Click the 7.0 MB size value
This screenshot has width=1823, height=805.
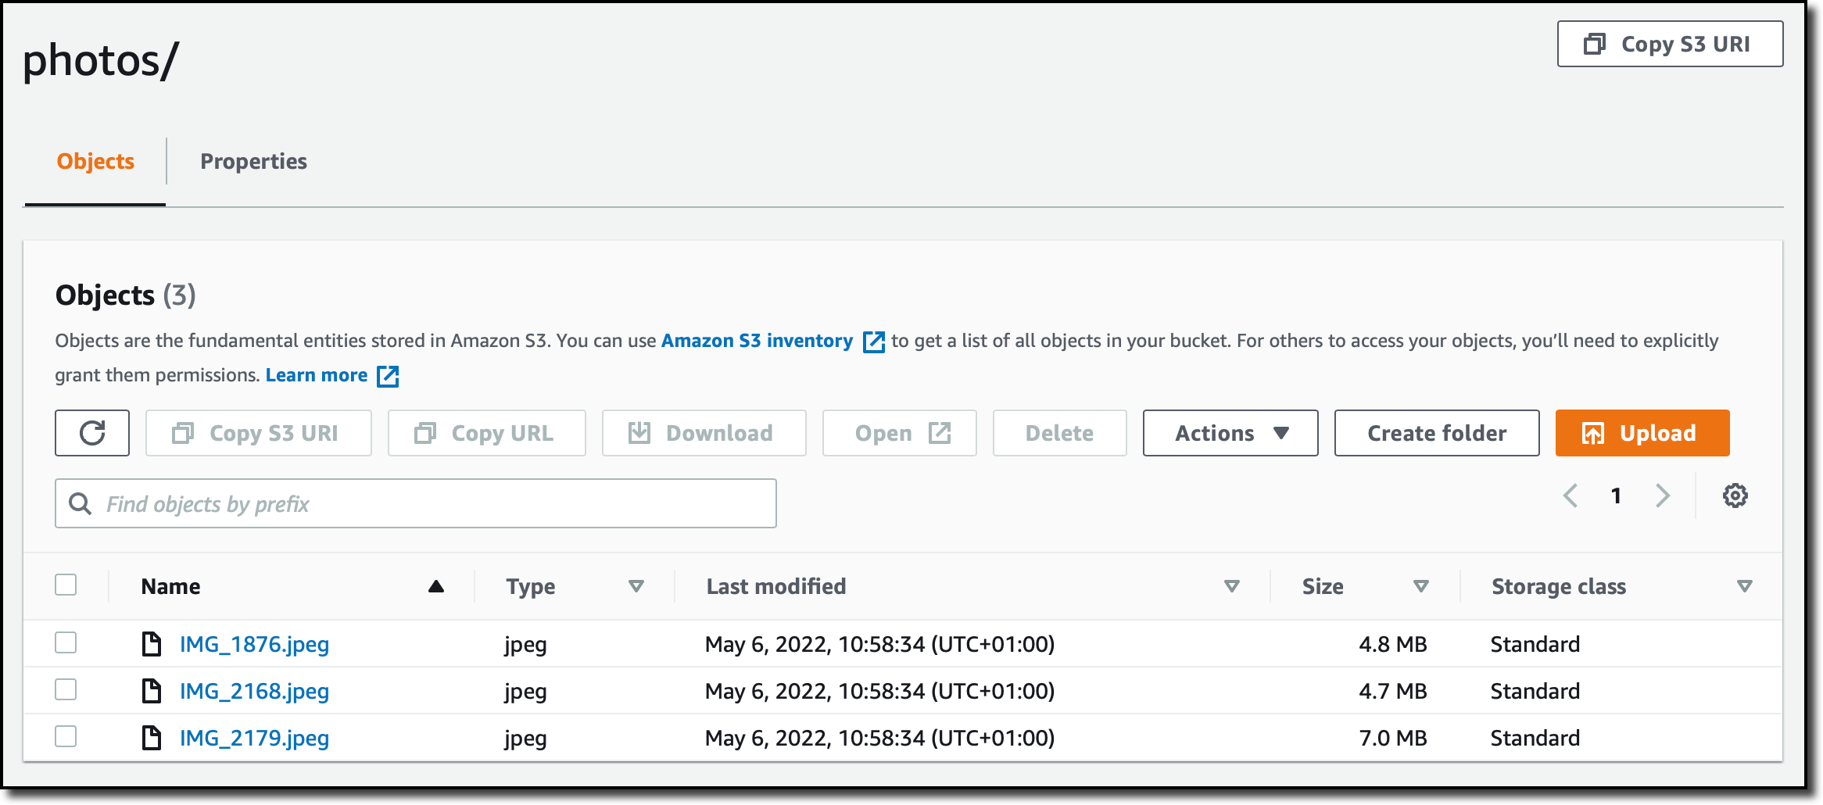(x=1393, y=738)
